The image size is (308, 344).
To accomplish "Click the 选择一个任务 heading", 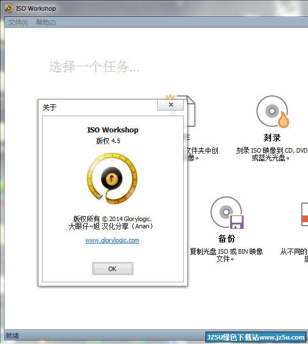I will (x=94, y=66).
